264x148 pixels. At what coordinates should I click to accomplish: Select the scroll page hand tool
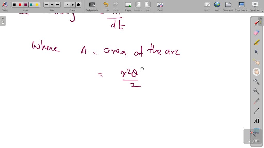257,72
